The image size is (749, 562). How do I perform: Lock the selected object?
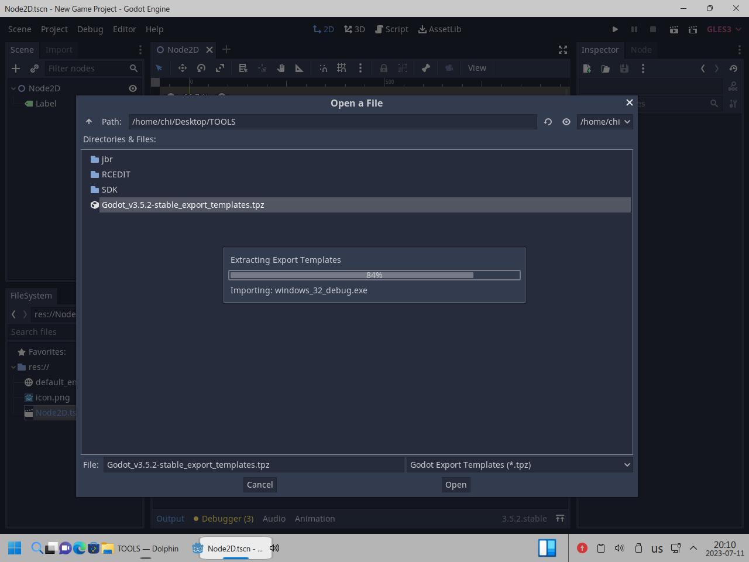point(384,68)
